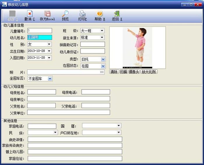204x165 pixels.
Task: Open 帮助 (Help) question mark icon
Action: point(100,14)
